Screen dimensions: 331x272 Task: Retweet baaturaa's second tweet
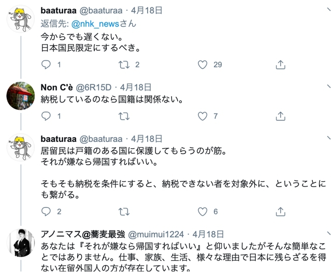click(124, 211)
